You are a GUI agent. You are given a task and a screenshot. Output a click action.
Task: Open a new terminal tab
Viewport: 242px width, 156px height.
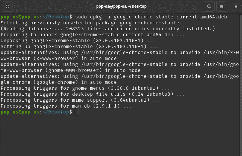pyautogui.click(x=7, y=7)
